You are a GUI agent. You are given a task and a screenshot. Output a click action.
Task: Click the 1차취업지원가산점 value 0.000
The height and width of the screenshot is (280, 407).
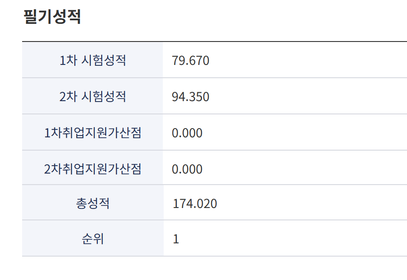coord(187,133)
